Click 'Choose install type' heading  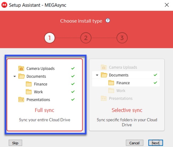tap(81, 21)
